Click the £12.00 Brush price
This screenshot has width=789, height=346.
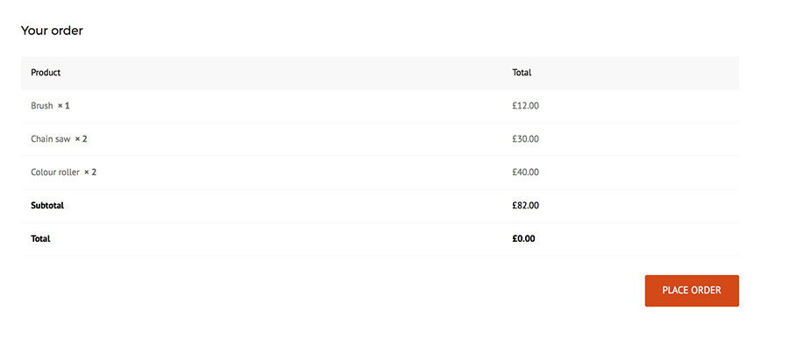click(x=525, y=106)
